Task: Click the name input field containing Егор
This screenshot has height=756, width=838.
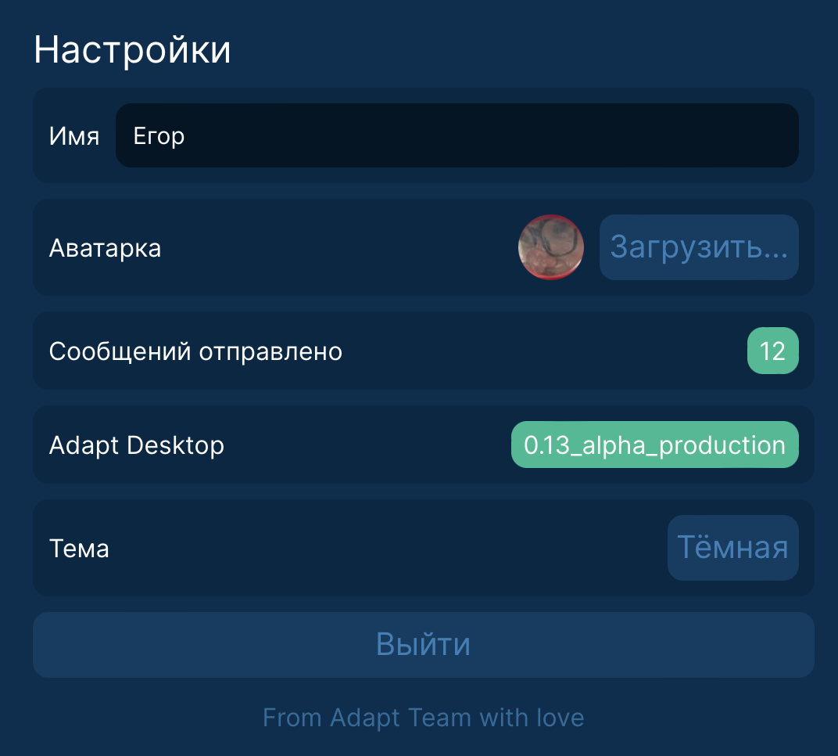Action: pos(457,135)
